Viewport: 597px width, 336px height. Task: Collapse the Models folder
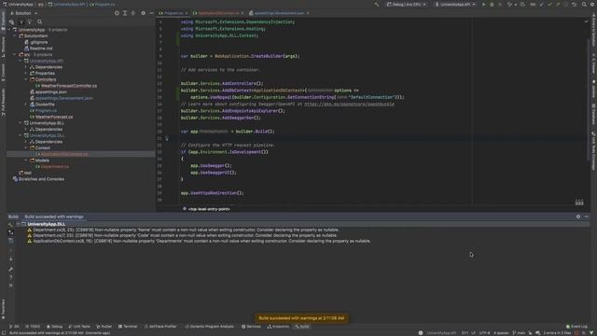tap(26, 161)
